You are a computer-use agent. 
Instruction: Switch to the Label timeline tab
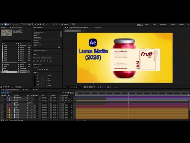click(36, 90)
